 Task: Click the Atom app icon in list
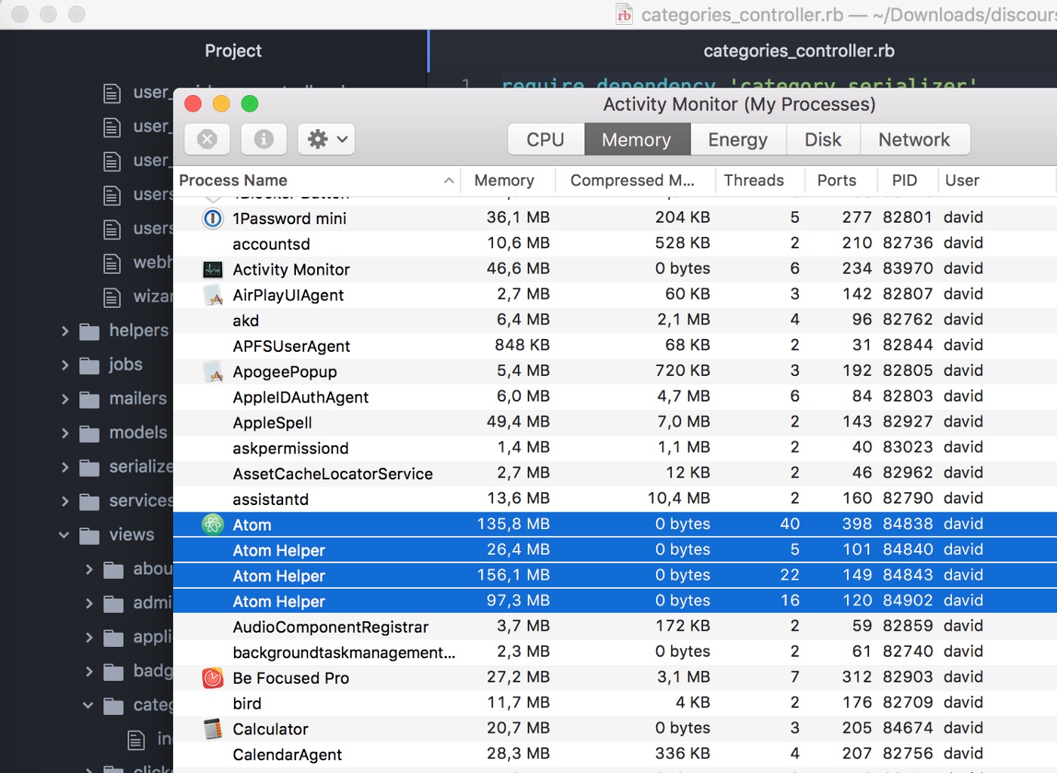point(213,525)
